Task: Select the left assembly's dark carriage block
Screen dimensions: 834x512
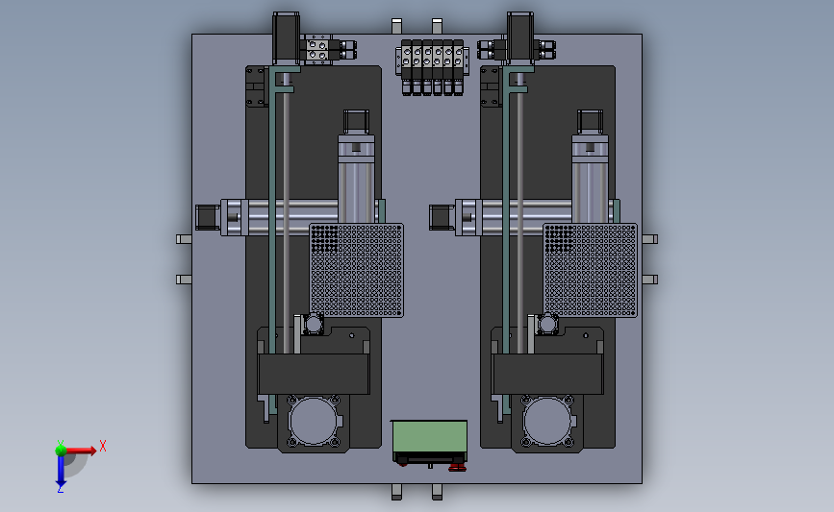Action: [x=314, y=374]
